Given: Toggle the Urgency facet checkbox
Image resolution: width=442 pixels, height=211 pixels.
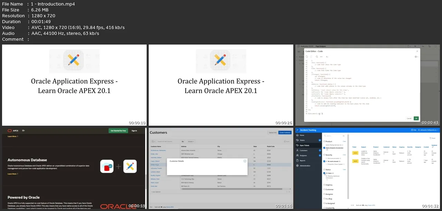Looking at the screenshot, I should (x=324, y=185).
